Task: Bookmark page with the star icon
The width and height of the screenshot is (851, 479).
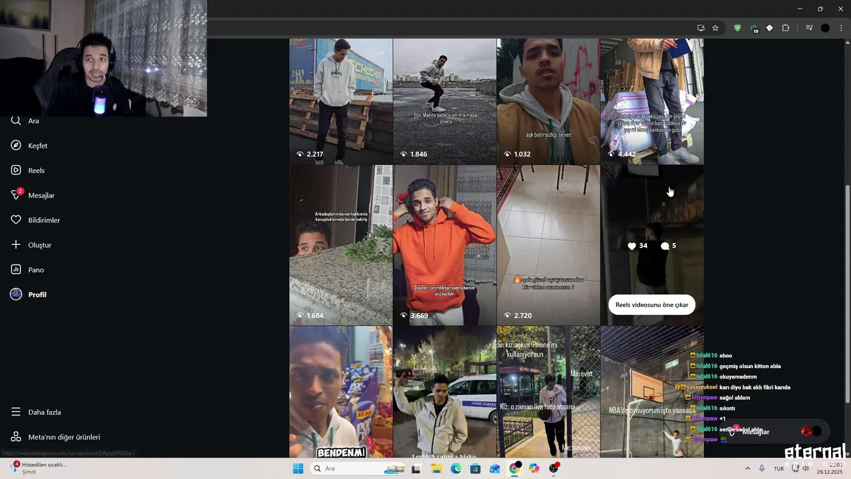Action: click(715, 28)
